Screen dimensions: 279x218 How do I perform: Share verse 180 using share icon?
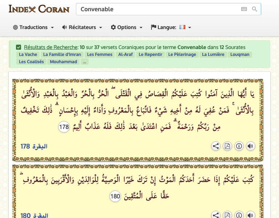(x=216, y=215)
